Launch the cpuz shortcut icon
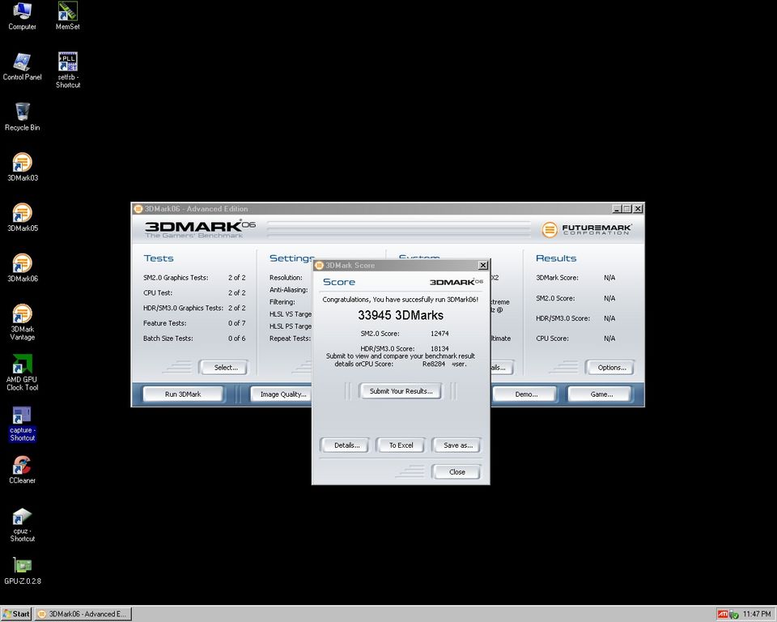 pos(23,525)
